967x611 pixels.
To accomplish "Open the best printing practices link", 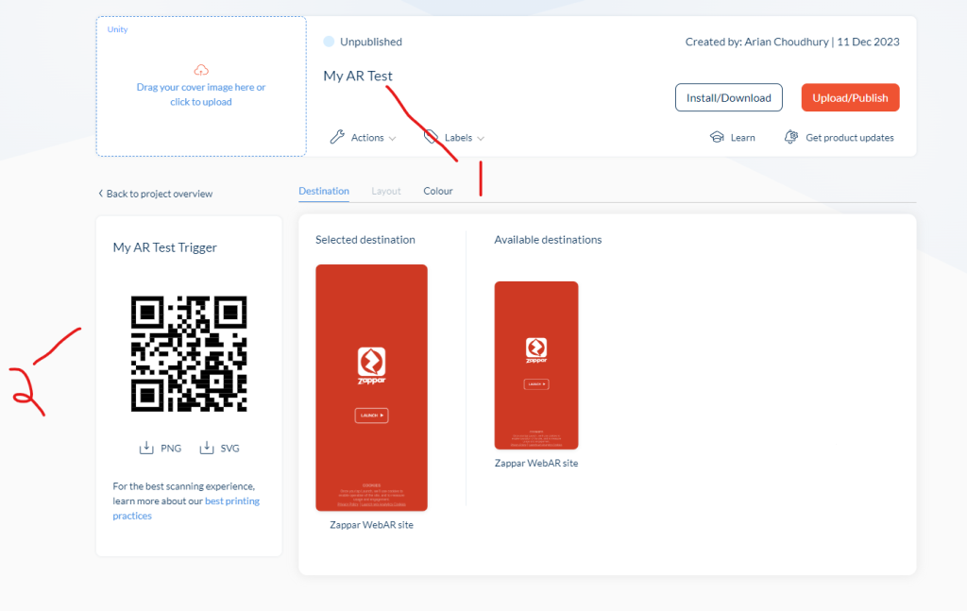I will click(231, 501).
